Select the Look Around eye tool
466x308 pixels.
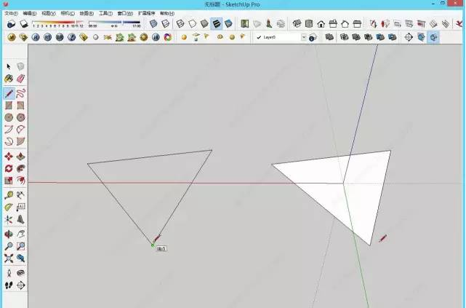pos(20,273)
